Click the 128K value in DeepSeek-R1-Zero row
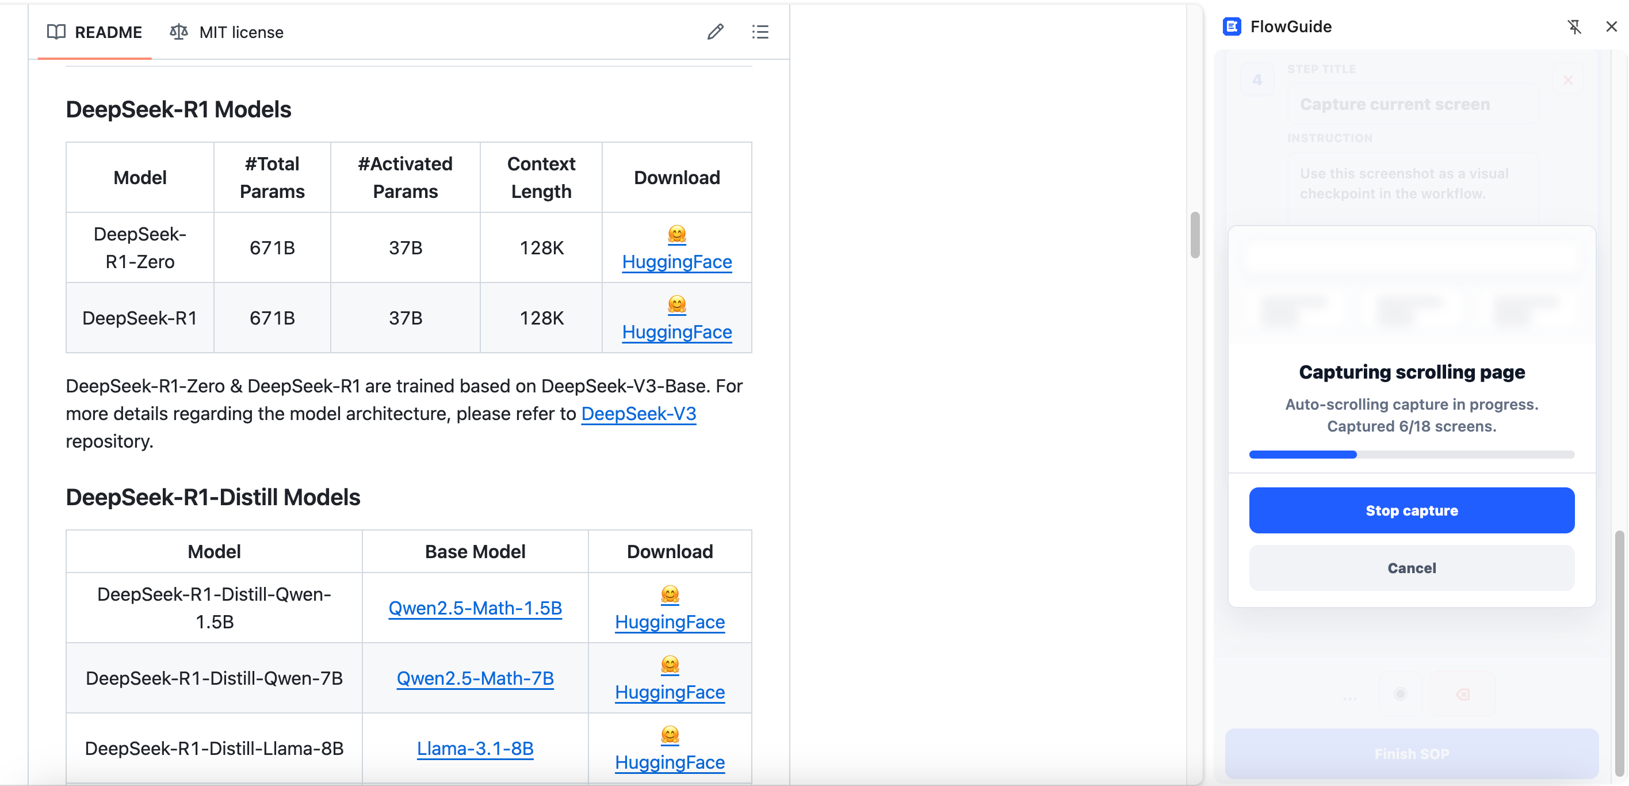 pos(541,248)
